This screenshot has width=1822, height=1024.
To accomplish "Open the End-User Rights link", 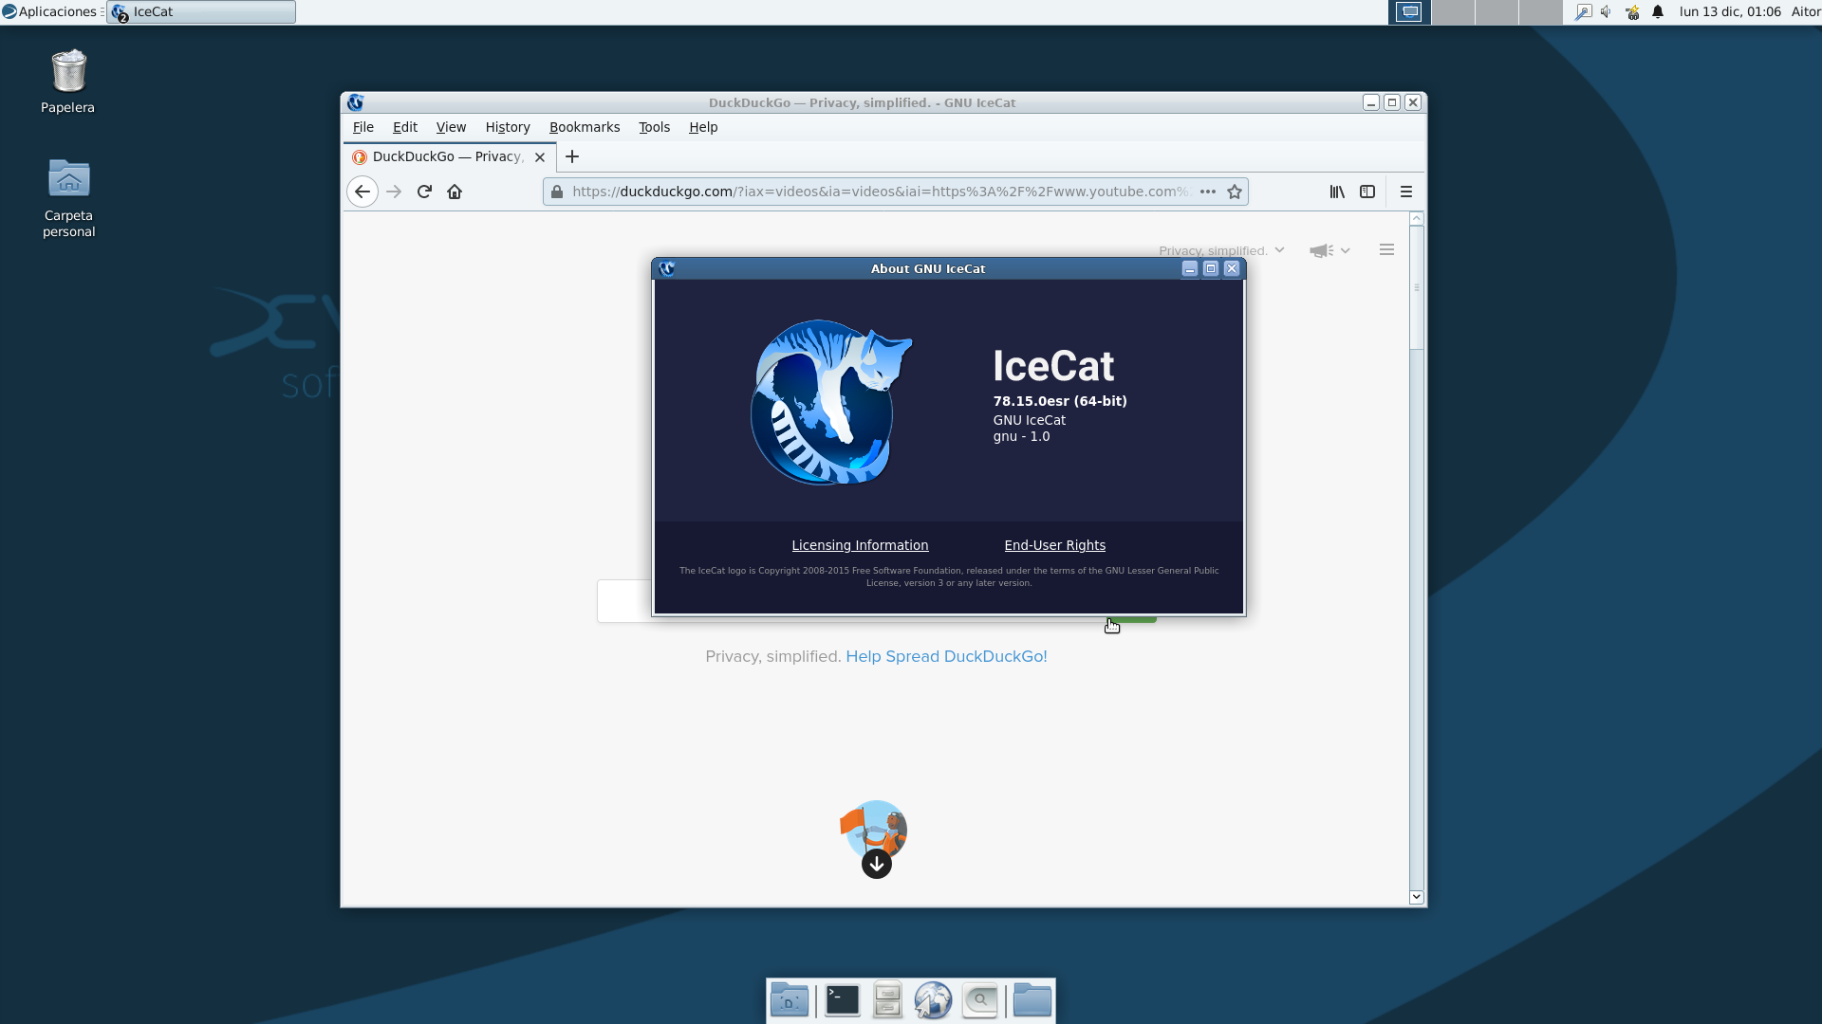I will pyautogui.click(x=1054, y=545).
